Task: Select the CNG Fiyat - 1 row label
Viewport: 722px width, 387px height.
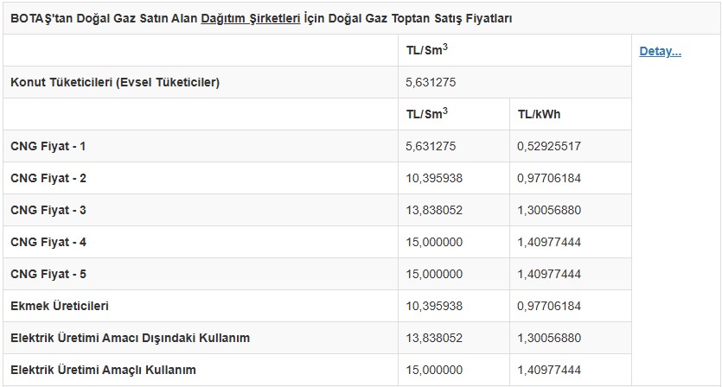Action: point(48,146)
